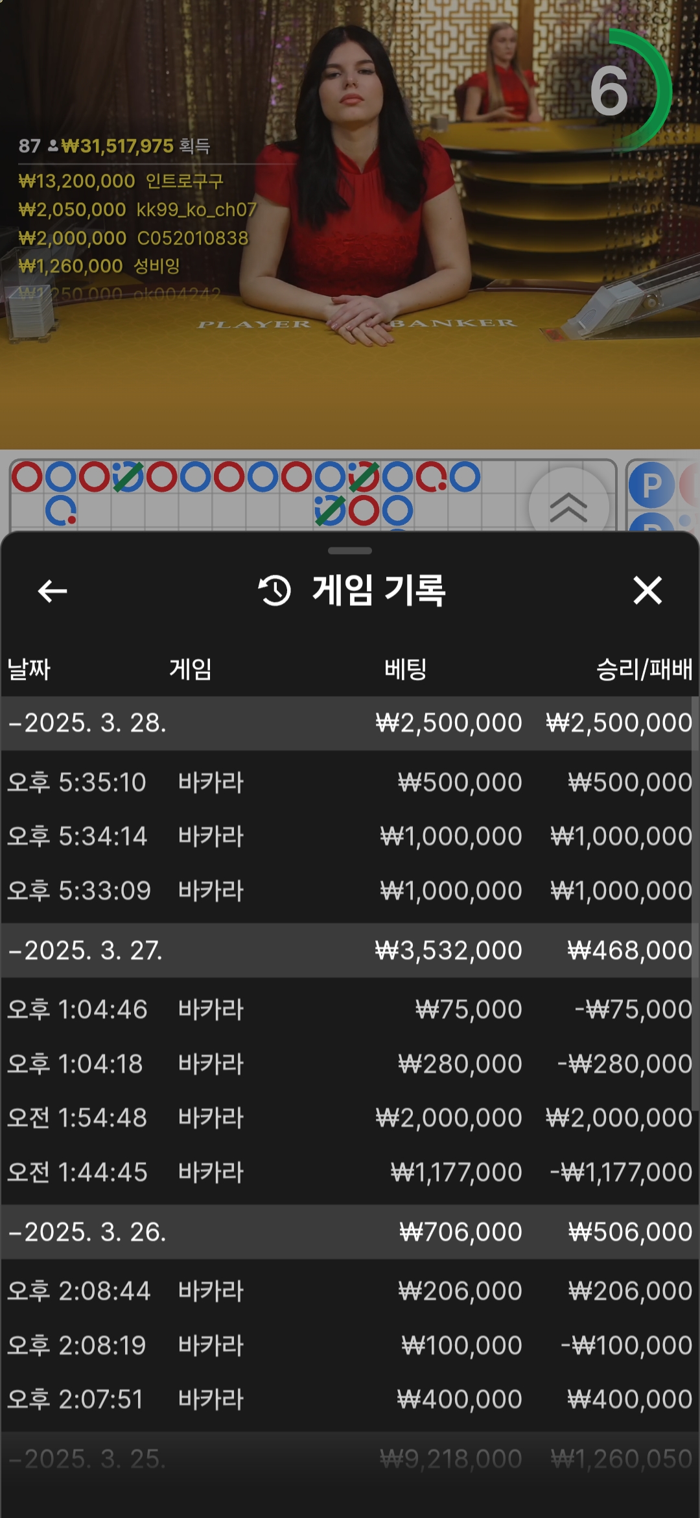Screen dimensions: 700x1518
Task: Go back using the left arrow
Action: pyautogui.click(x=52, y=591)
